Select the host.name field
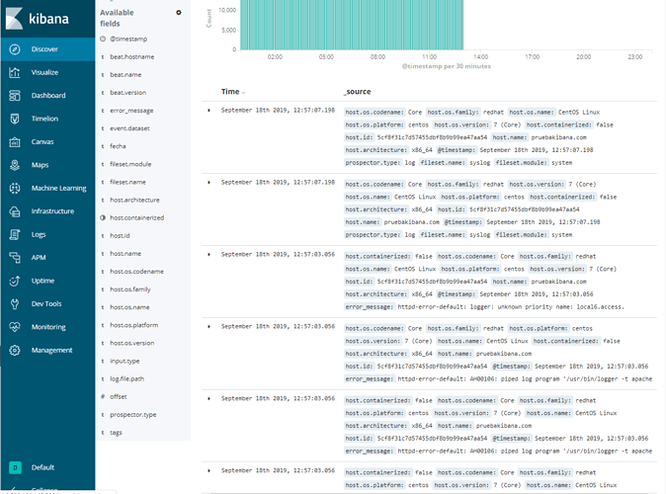 (x=125, y=254)
